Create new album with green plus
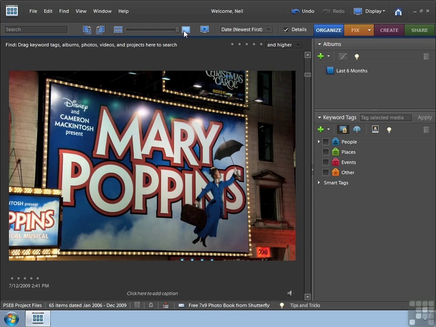Image resolution: width=436 pixels, height=327 pixels. (x=321, y=56)
